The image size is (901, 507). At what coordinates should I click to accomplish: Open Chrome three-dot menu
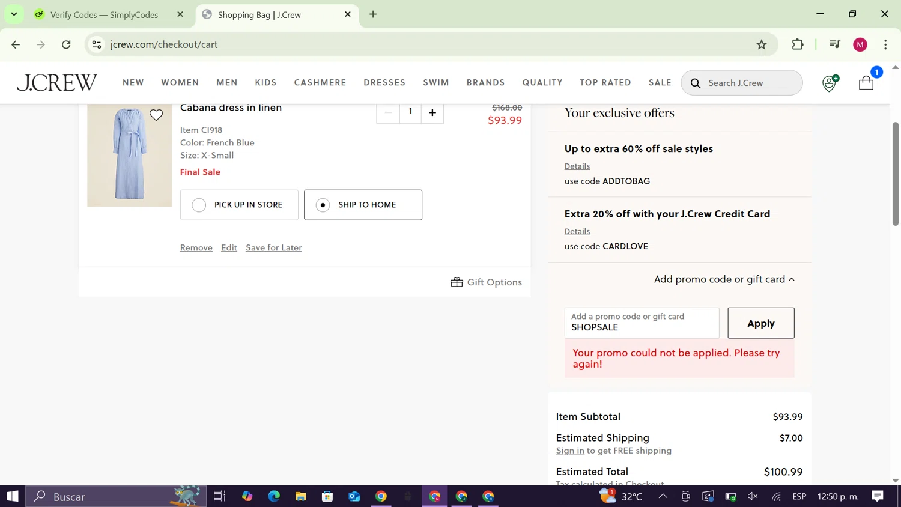tap(885, 44)
